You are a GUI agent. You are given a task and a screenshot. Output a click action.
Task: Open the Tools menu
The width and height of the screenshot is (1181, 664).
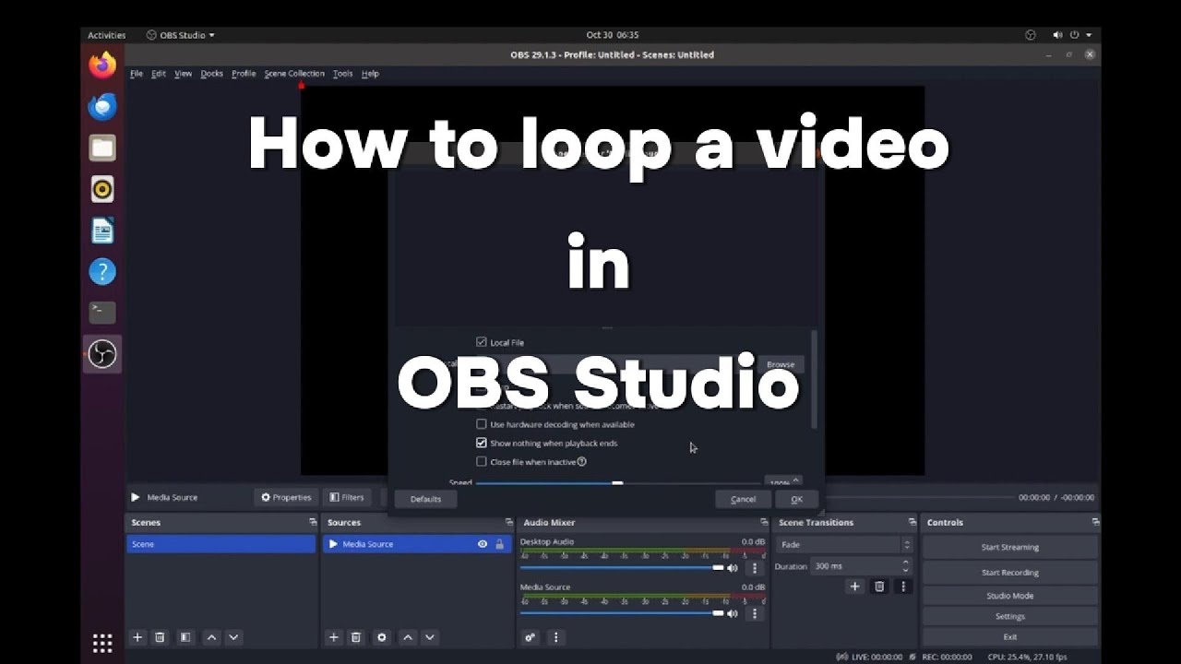click(x=342, y=74)
